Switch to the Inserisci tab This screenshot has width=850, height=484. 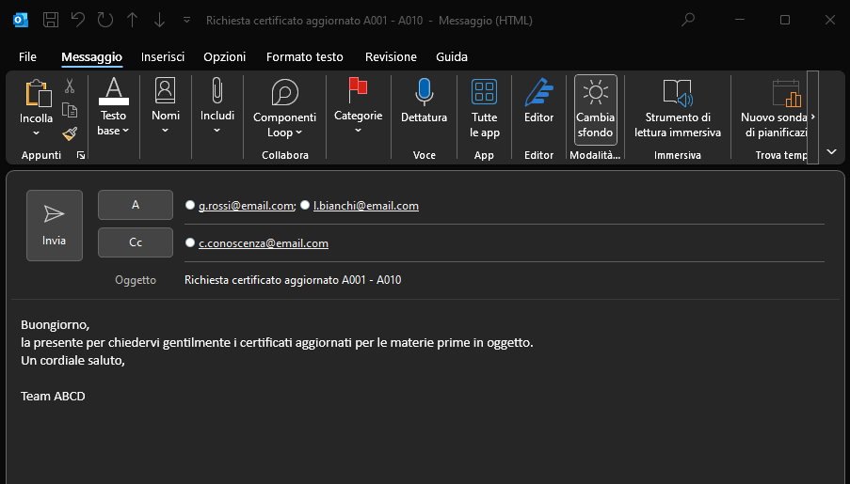tap(163, 56)
